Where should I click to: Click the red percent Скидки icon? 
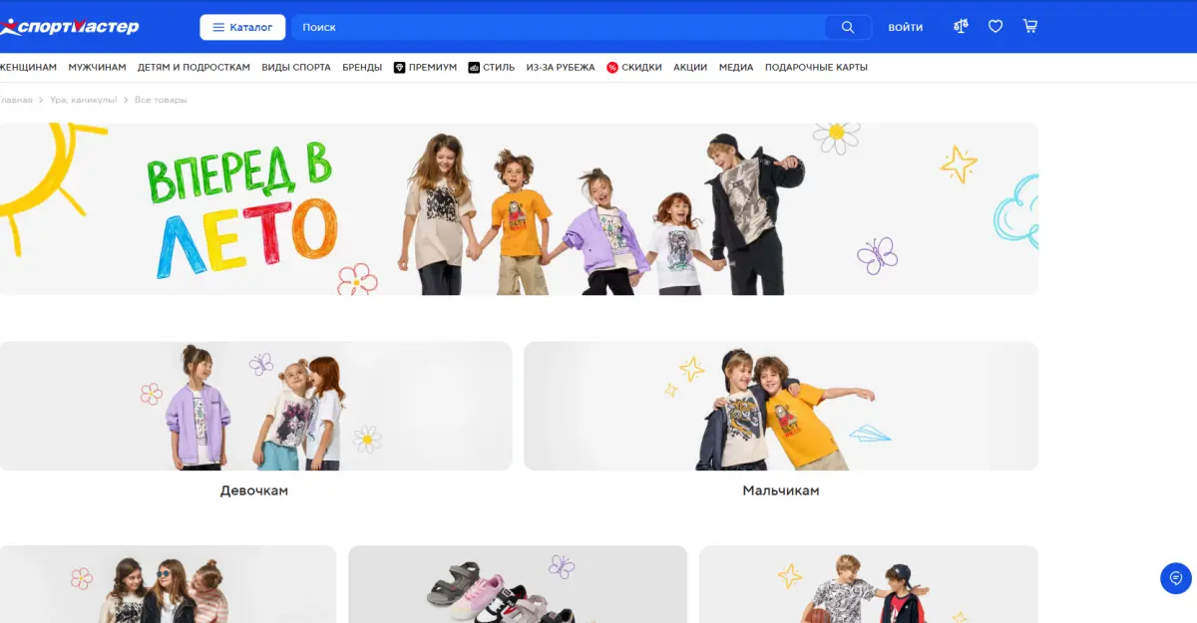(612, 68)
